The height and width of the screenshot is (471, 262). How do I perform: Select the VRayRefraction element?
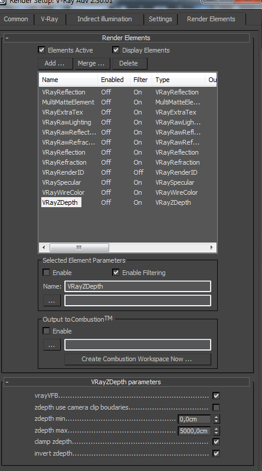(64, 162)
